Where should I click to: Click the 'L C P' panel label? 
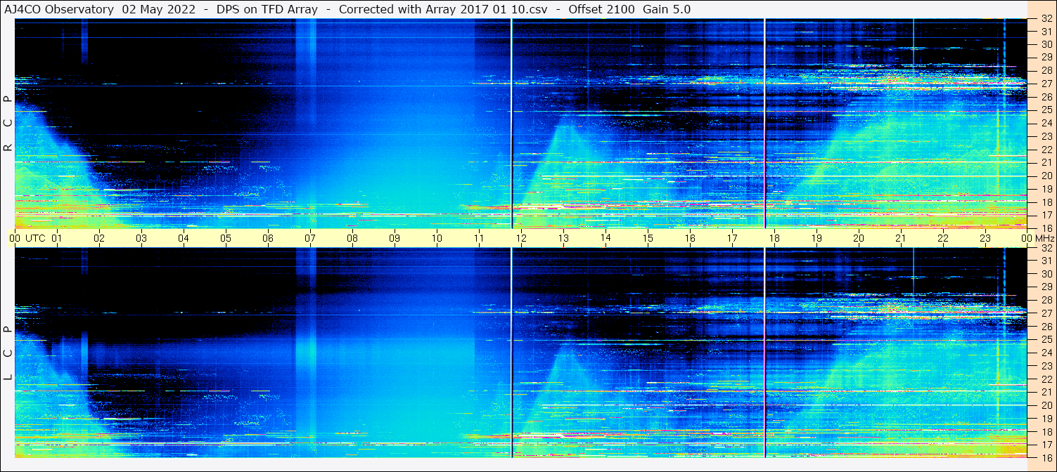8,353
